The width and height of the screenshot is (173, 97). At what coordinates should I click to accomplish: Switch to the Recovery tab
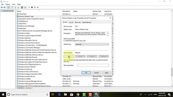click(x=78, y=22)
